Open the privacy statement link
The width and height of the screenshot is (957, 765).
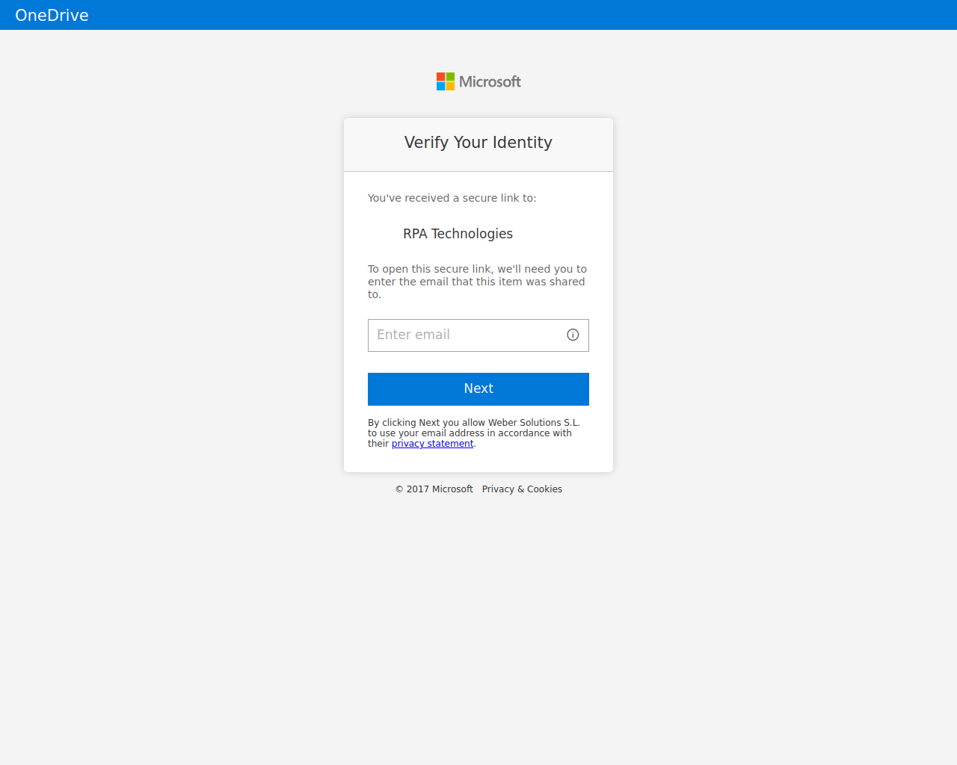coord(432,444)
